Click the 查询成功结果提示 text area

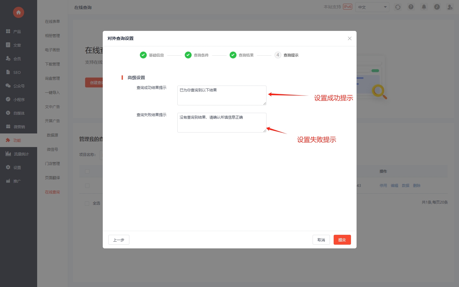point(222,95)
